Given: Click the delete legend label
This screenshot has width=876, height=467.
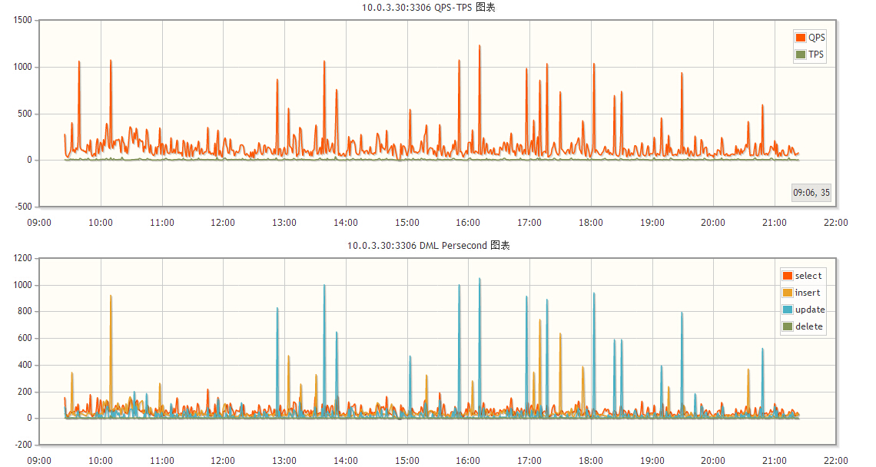Looking at the screenshot, I should [809, 326].
